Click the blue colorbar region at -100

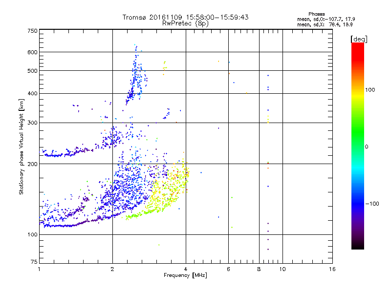(358, 204)
